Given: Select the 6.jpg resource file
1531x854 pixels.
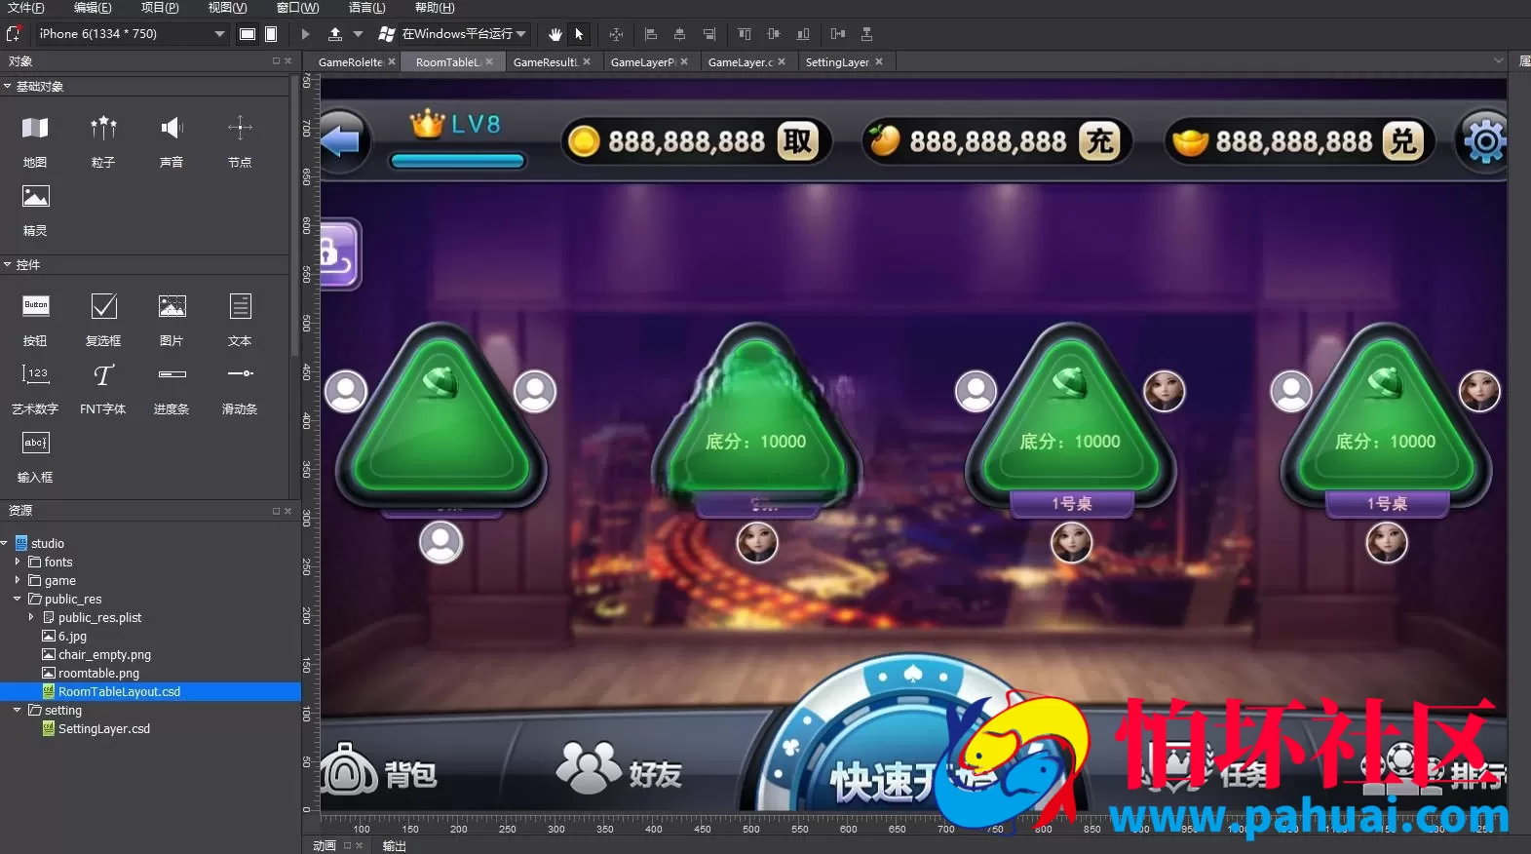Looking at the screenshot, I should [64, 636].
